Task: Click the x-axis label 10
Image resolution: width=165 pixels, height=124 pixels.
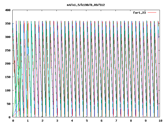Action: tap(160, 121)
